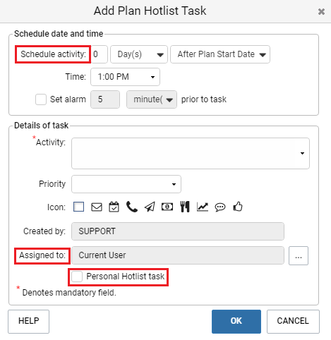Choose the envelope mail icon
Image resolution: width=331 pixels, height=340 pixels.
[x=97, y=207]
